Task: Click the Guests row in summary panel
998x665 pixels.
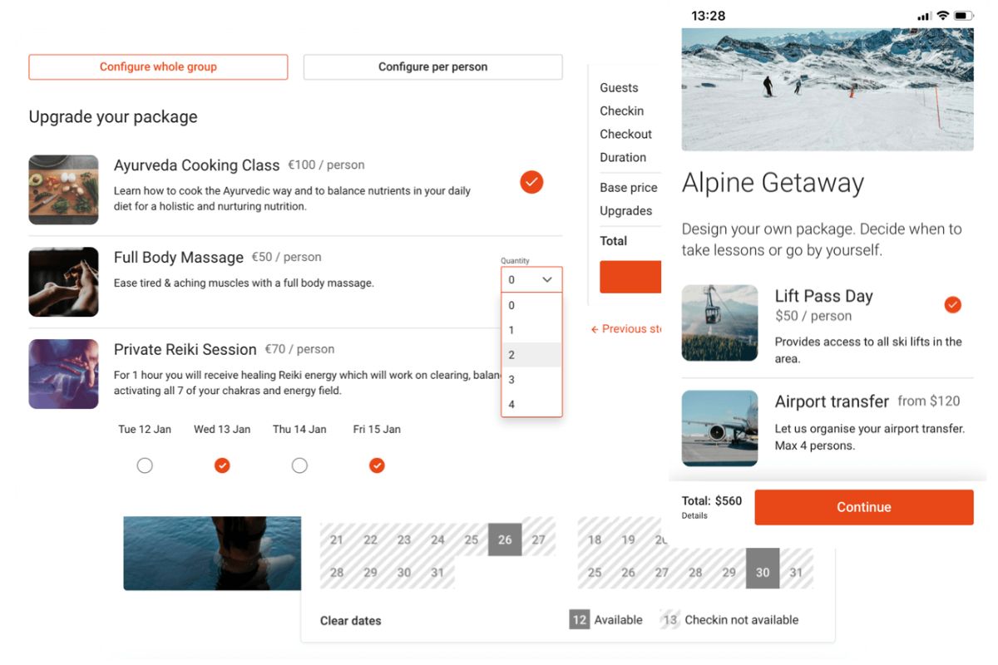Action: point(630,88)
